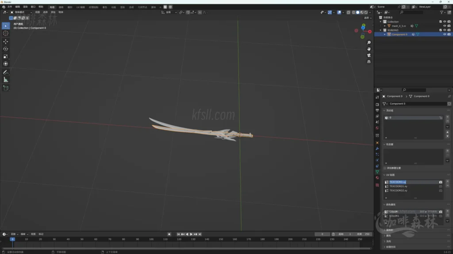Select the Move tool in the left toolbar
Viewport: 453px width, 254px height.
(6, 41)
